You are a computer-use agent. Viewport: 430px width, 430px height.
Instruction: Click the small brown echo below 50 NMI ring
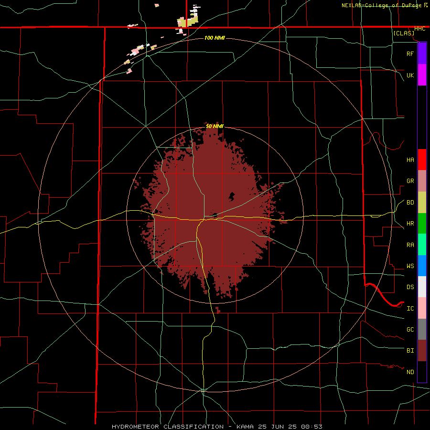click(218, 310)
